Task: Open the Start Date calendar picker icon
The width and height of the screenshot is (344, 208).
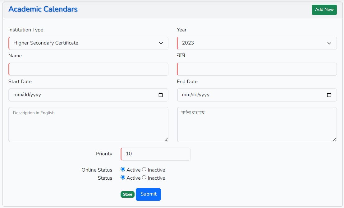Action: (161, 95)
